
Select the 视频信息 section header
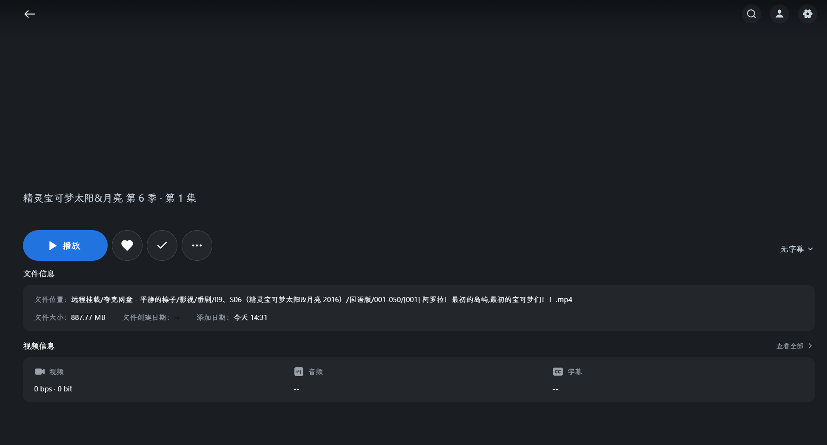tap(38, 346)
